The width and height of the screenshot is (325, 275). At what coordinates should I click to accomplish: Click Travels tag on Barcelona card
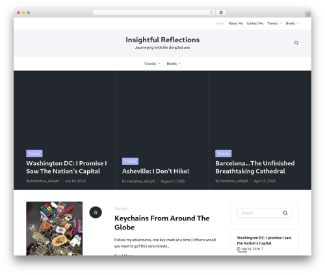(224, 153)
